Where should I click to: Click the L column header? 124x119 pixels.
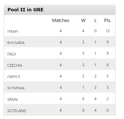pos(95,20)
